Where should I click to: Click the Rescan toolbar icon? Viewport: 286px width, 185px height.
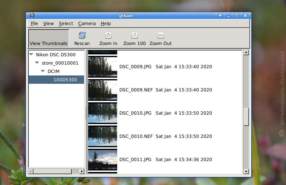point(82,35)
